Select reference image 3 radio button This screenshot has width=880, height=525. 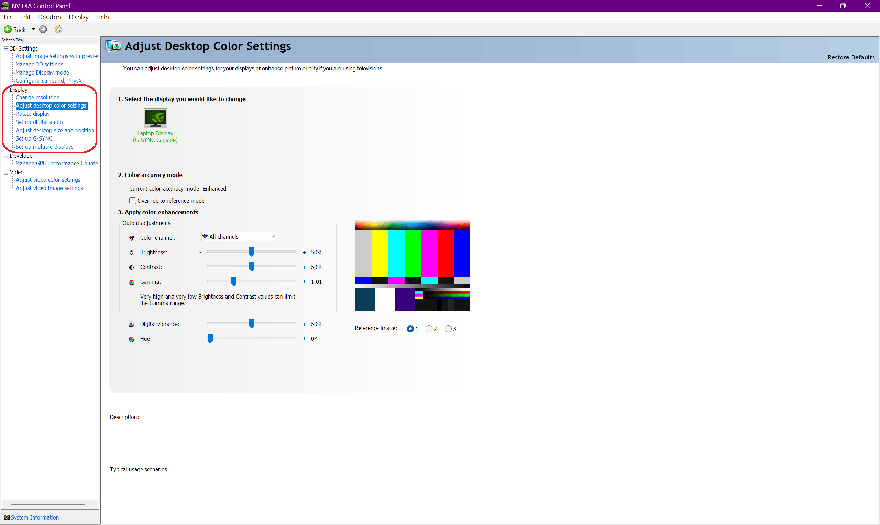(x=448, y=329)
